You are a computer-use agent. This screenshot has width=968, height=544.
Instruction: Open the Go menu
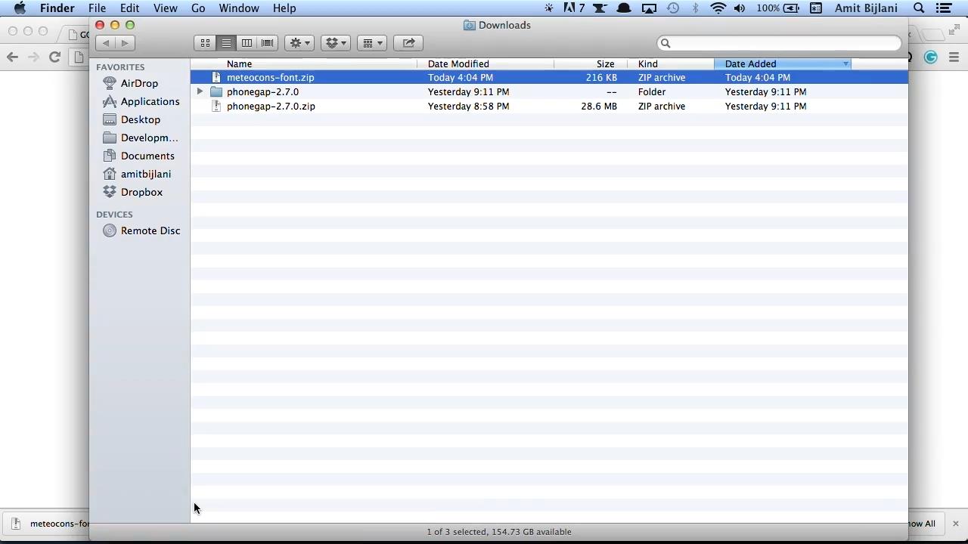click(x=198, y=8)
